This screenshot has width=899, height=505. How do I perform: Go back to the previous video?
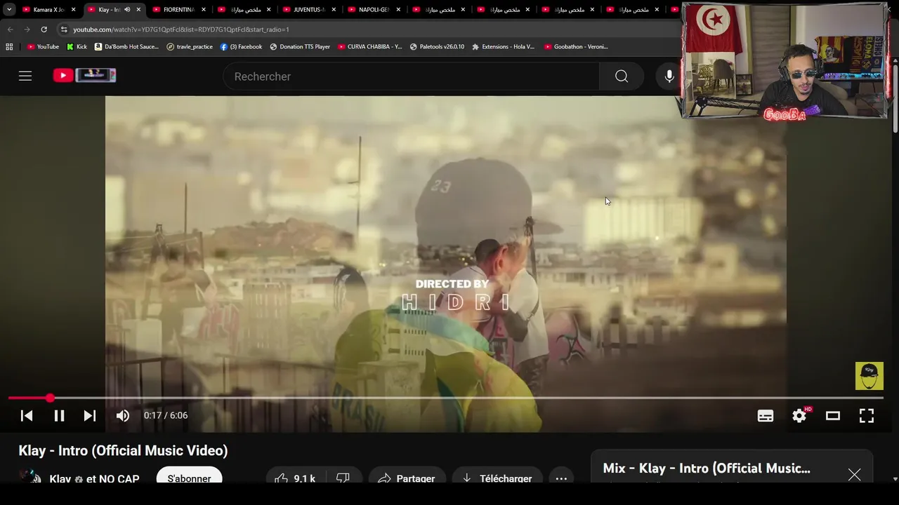click(x=27, y=415)
